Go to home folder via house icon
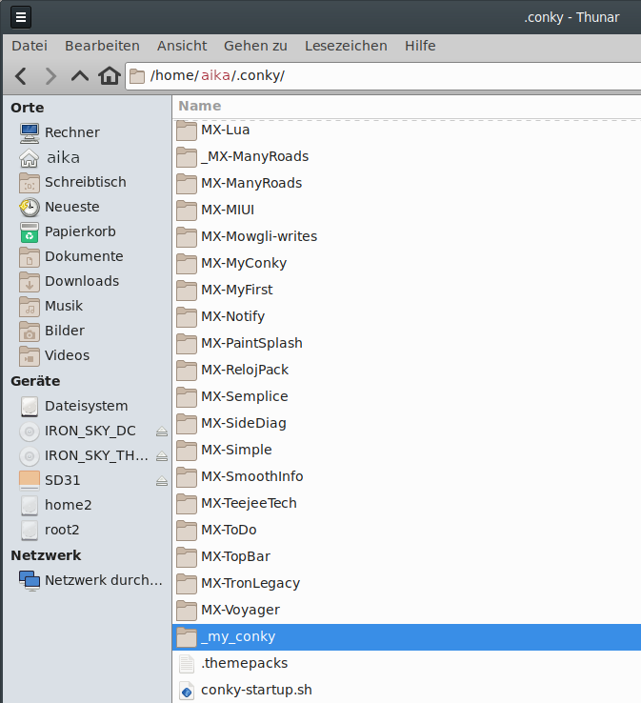 [x=110, y=76]
